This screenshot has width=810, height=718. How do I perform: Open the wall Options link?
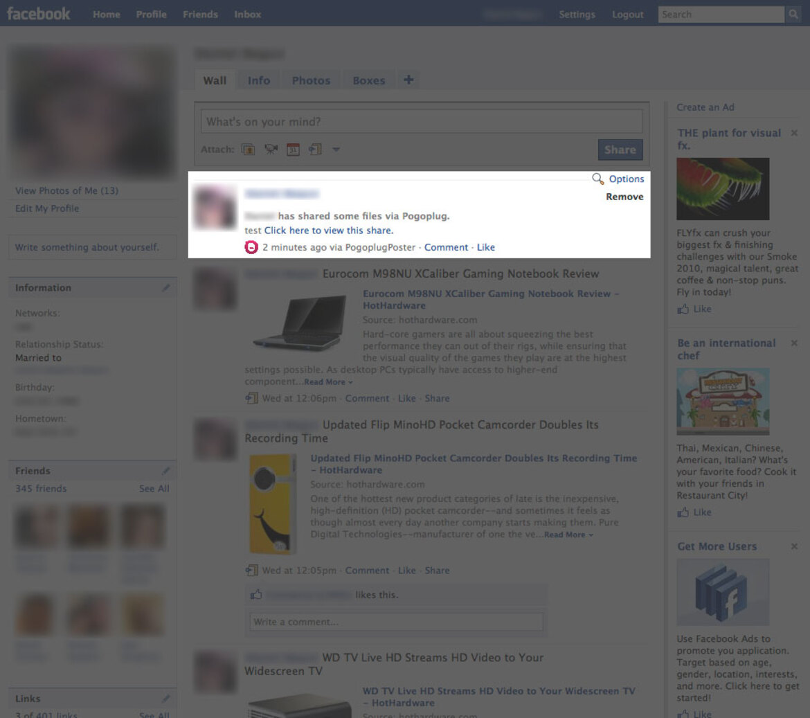(x=626, y=179)
